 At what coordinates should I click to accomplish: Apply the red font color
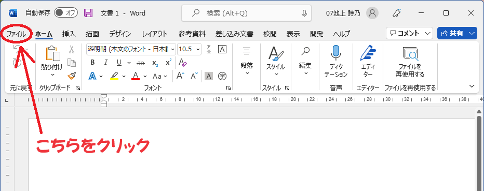pyautogui.click(x=136, y=76)
